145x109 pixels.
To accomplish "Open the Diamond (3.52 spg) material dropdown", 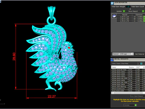I will click(x=123, y=54).
